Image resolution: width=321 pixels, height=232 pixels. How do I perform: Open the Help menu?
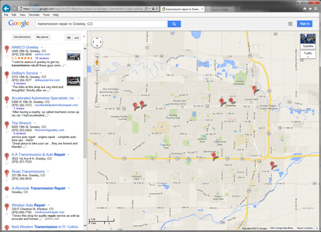pos(56,15)
